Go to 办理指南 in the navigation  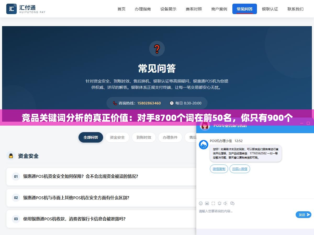(143, 9)
